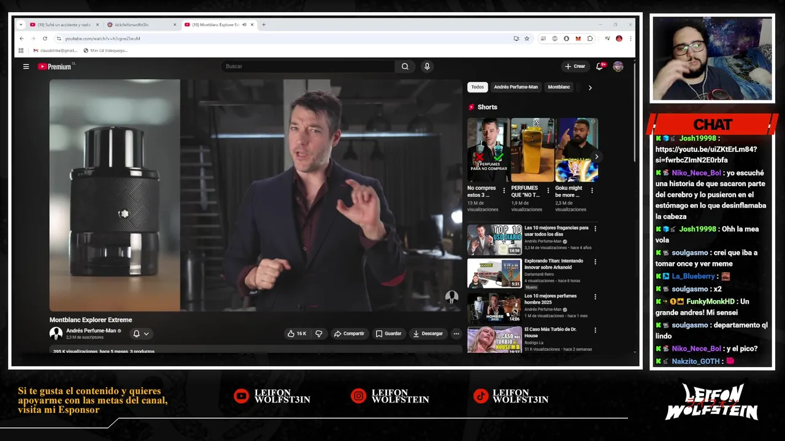Go back in the browser
The height and width of the screenshot is (441, 785).
(22, 39)
